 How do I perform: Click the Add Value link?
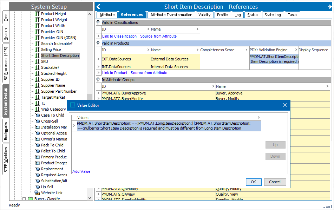click(81, 171)
